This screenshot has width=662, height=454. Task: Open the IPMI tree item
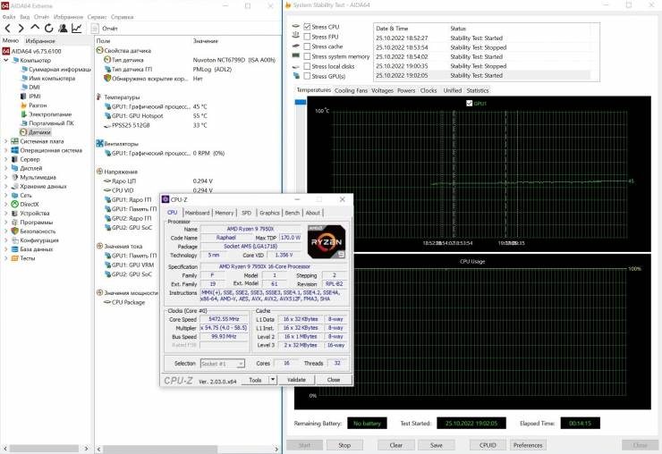[30, 97]
